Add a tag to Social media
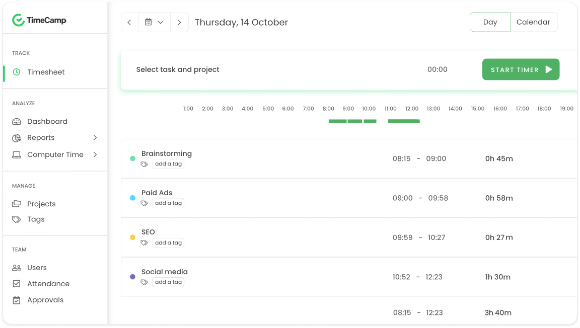The height and width of the screenshot is (328, 580). click(168, 282)
